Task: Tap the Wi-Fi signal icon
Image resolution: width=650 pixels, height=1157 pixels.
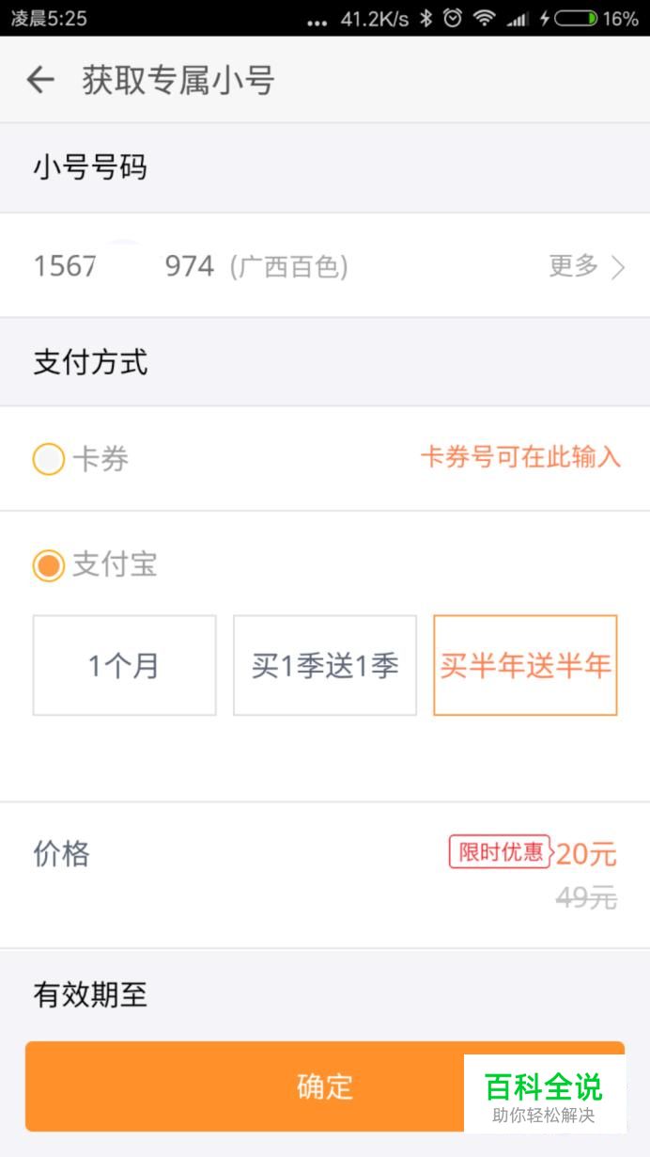Action: click(x=484, y=18)
